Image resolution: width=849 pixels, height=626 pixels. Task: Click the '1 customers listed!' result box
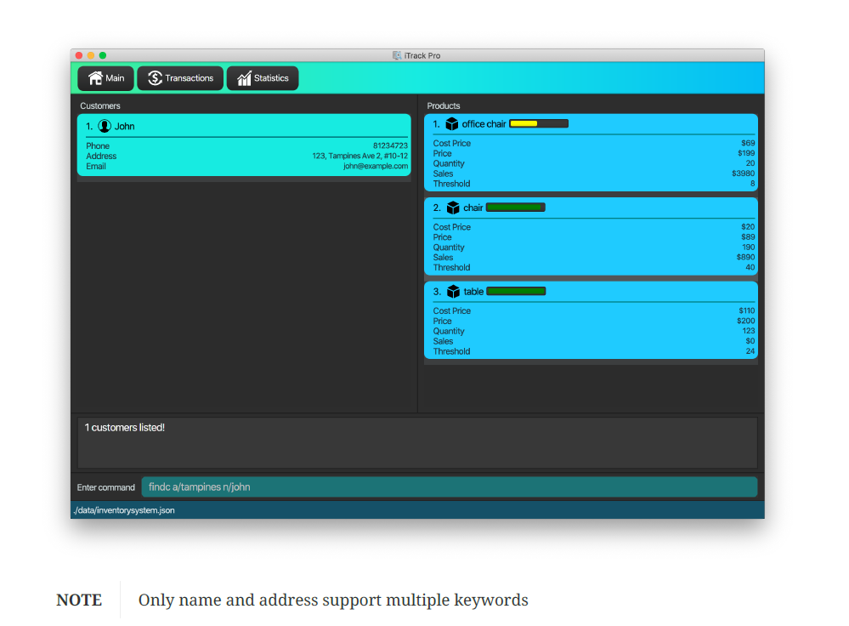417,442
